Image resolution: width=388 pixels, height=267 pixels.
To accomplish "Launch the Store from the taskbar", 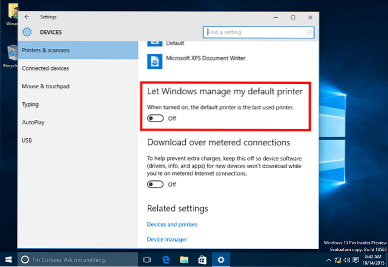I will click(x=202, y=259).
